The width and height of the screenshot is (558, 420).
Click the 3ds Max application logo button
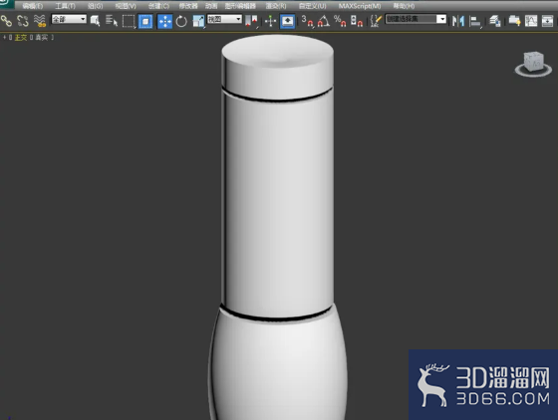[x=6, y=4]
